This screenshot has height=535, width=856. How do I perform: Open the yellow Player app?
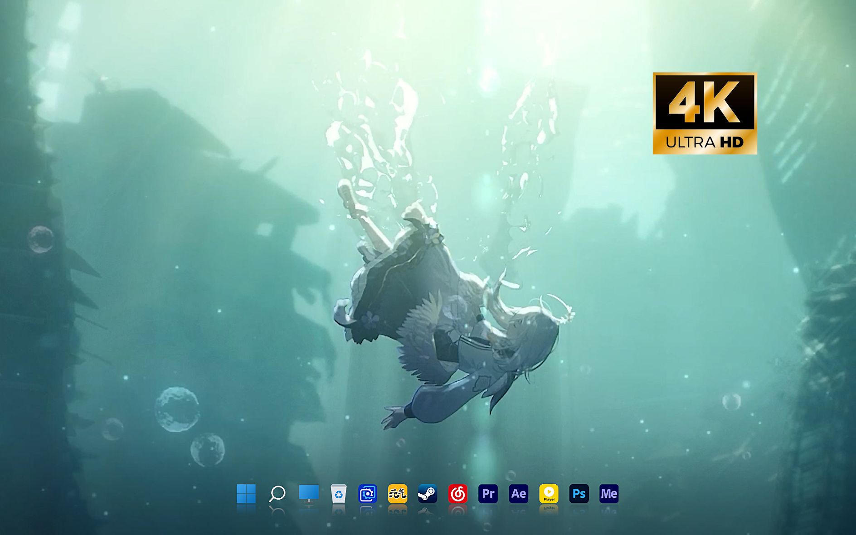tap(549, 494)
